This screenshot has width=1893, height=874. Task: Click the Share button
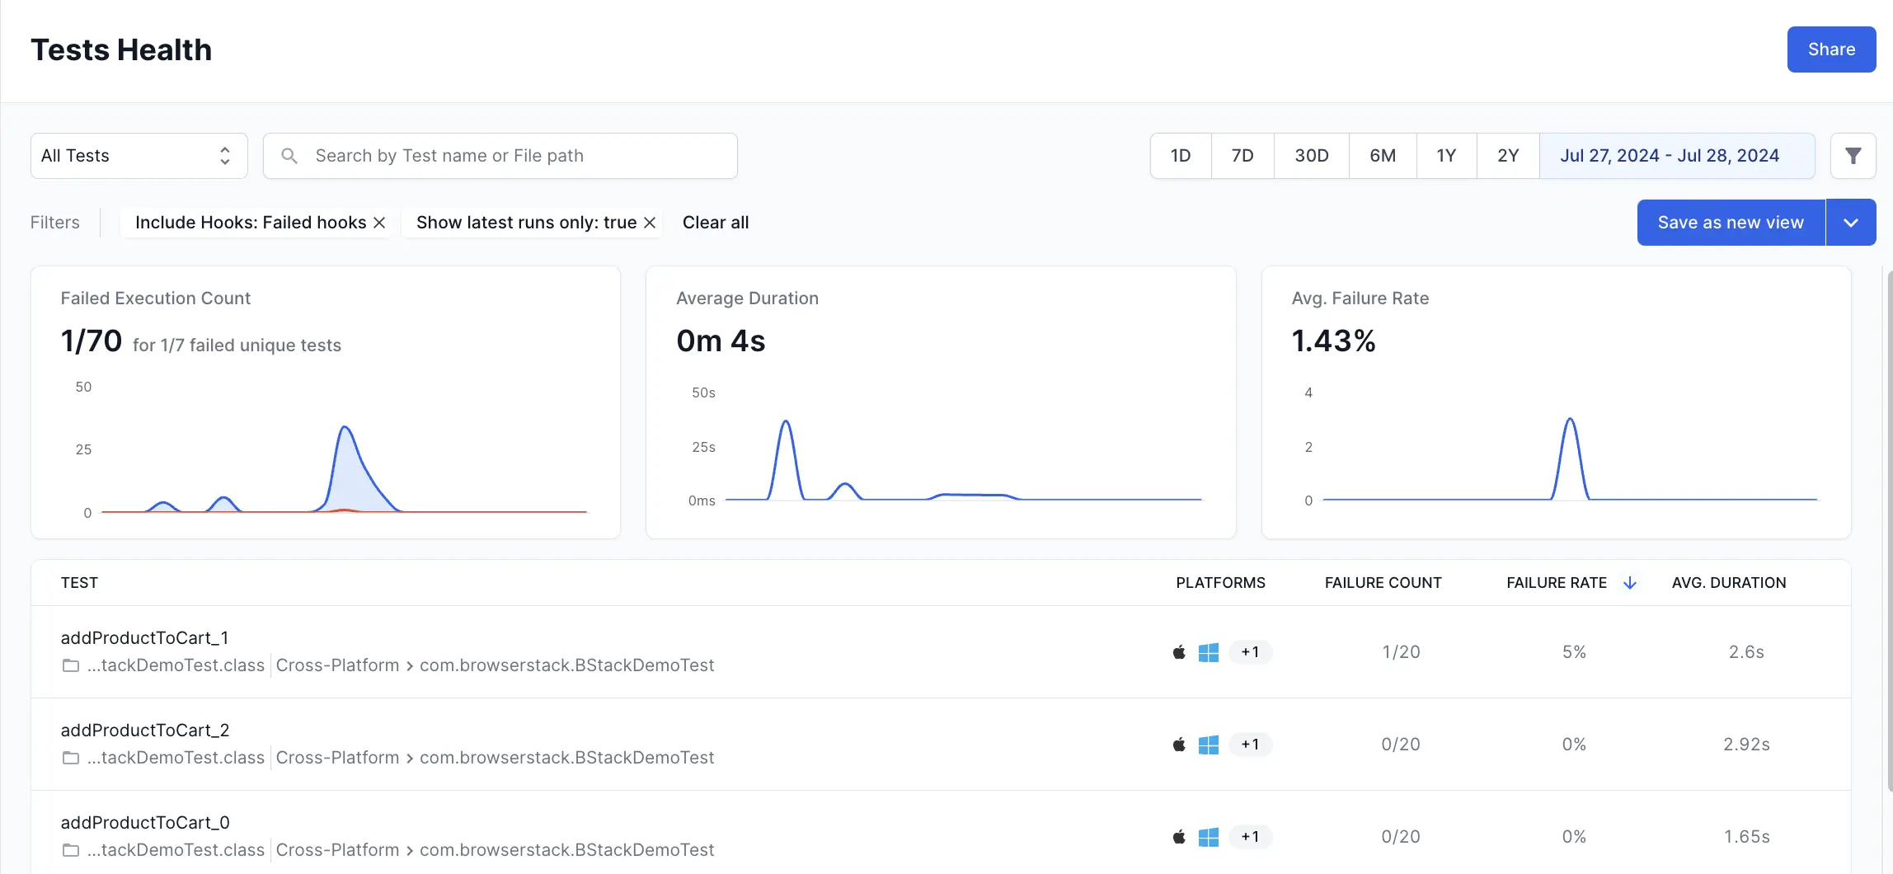tap(1831, 49)
